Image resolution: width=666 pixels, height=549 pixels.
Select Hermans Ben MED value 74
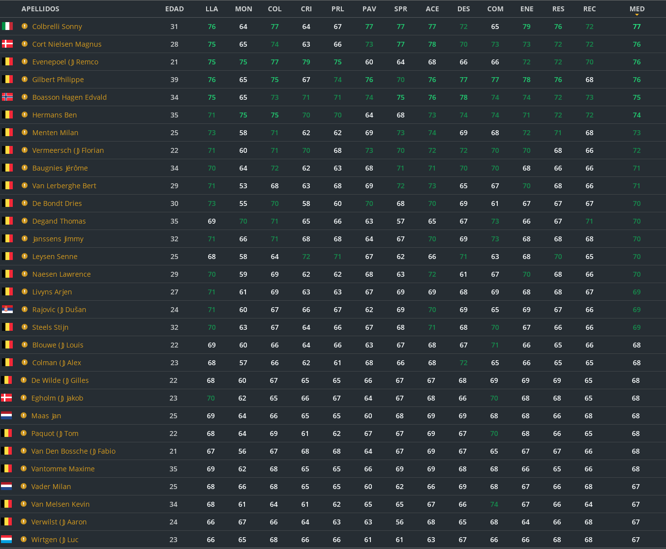pyautogui.click(x=637, y=115)
